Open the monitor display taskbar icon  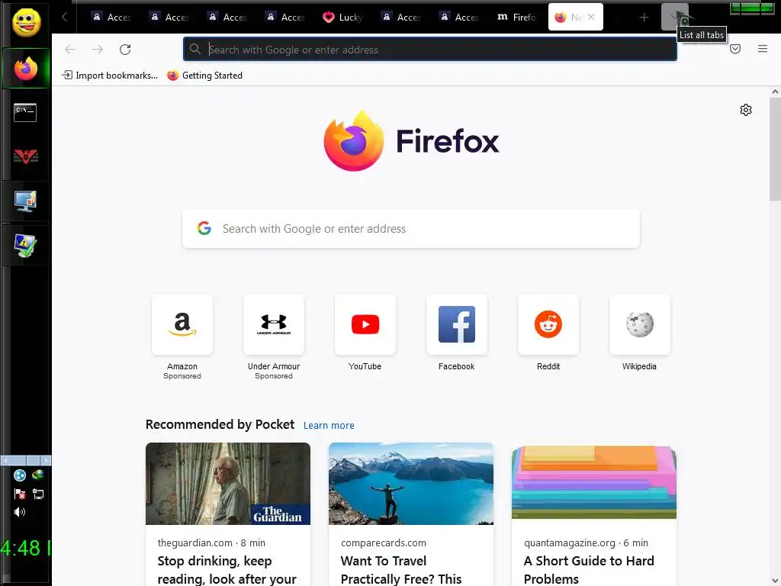(25, 201)
